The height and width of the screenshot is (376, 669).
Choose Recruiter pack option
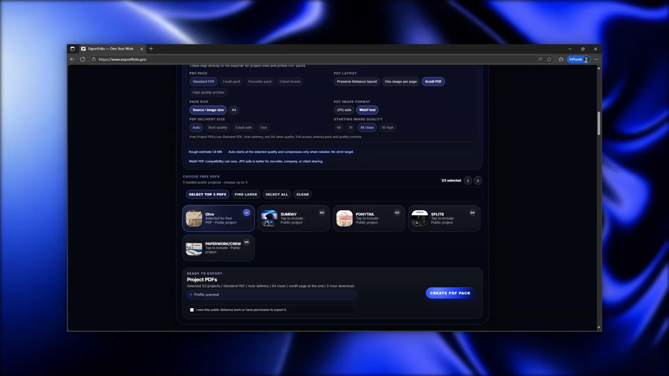point(260,82)
